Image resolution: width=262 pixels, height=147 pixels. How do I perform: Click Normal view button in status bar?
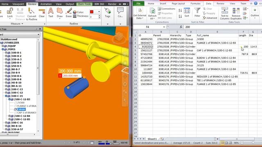coord(222,143)
